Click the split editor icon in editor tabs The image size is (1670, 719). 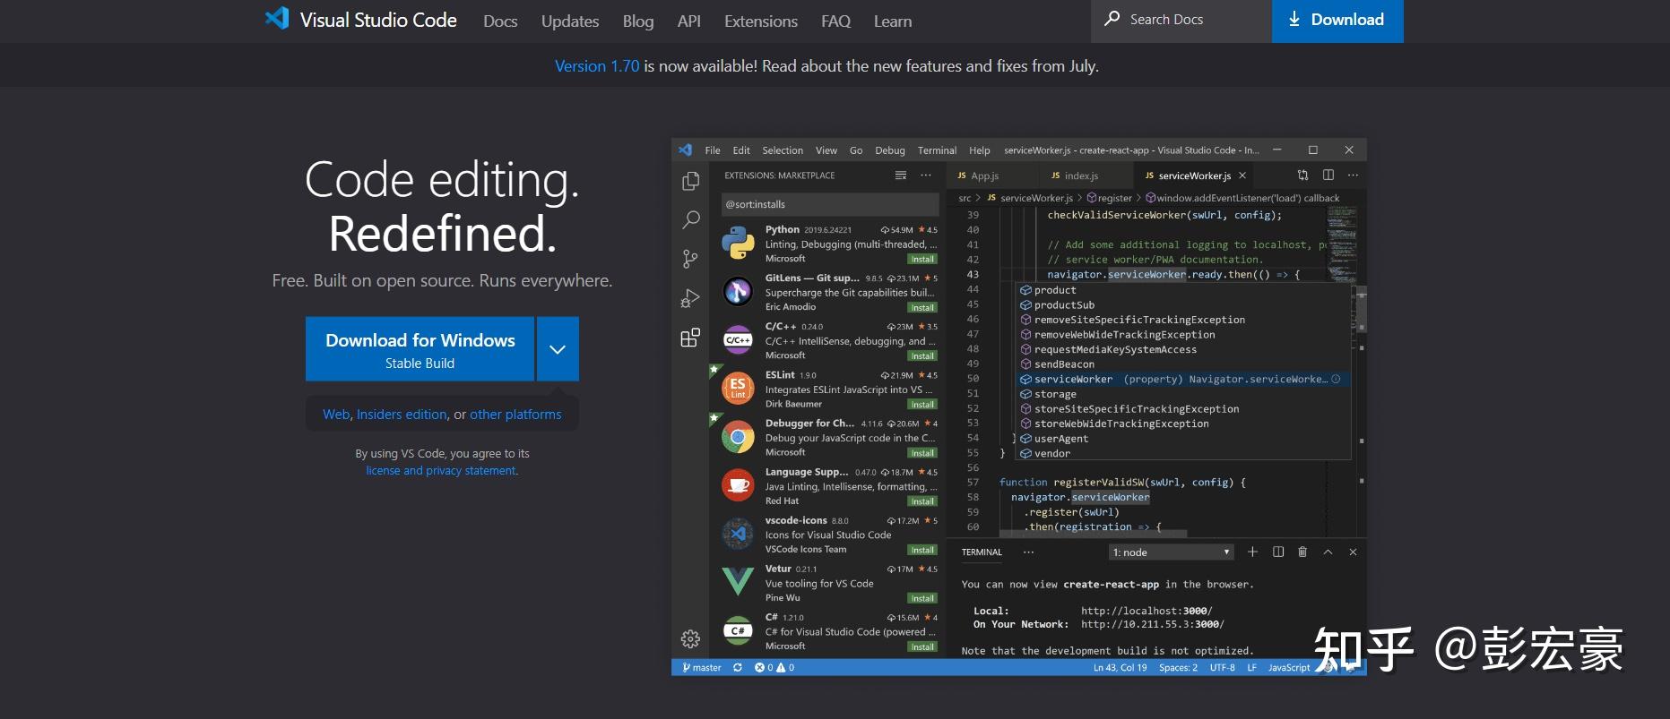pyautogui.click(x=1328, y=175)
